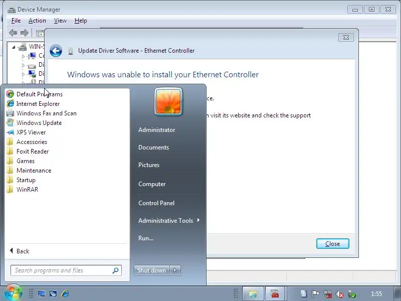Image resolution: width=401 pixels, height=301 pixels.
Task: Click the Switch between windows icon
Action: tap(53, 293)
